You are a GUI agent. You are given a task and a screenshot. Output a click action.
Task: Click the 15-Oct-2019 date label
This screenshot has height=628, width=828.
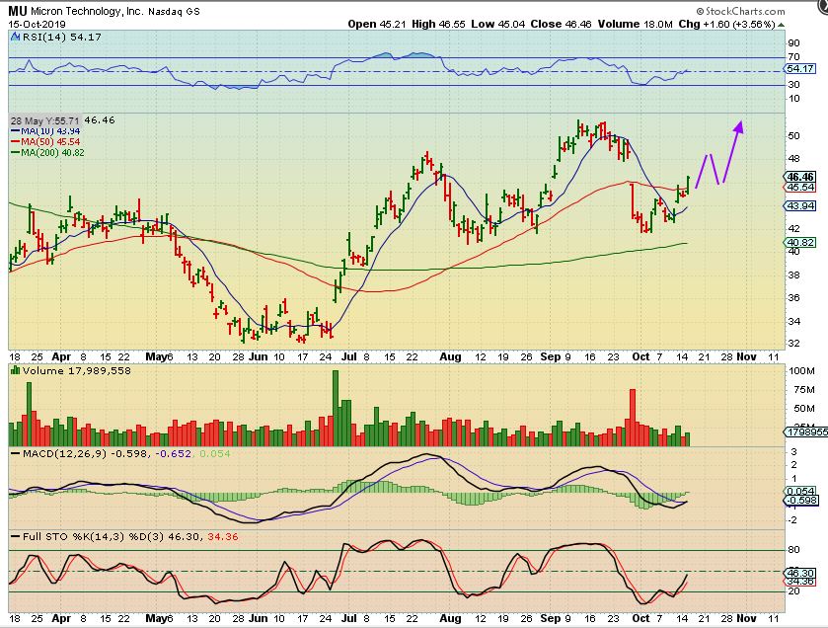37,25
